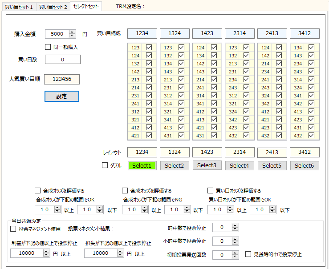Viewport: 329px width, 269px height.
Task: Increase 購入金額 with the up arrow
Action: click(x=73, y=32)
